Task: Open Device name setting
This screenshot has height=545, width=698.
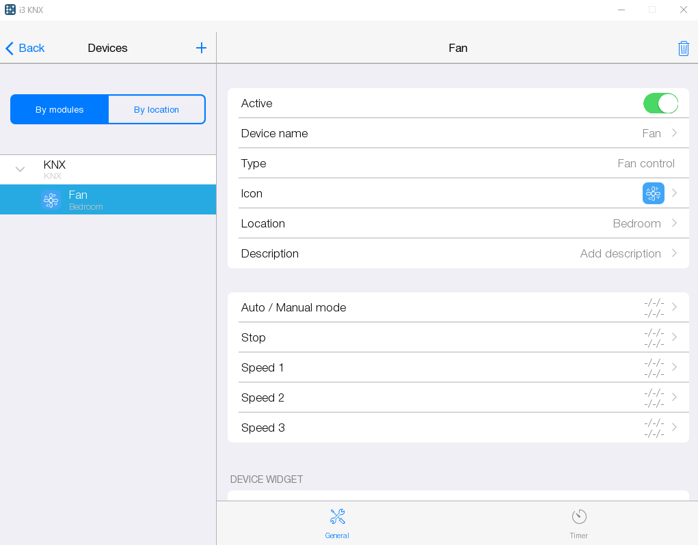Action: coord(458,133)
